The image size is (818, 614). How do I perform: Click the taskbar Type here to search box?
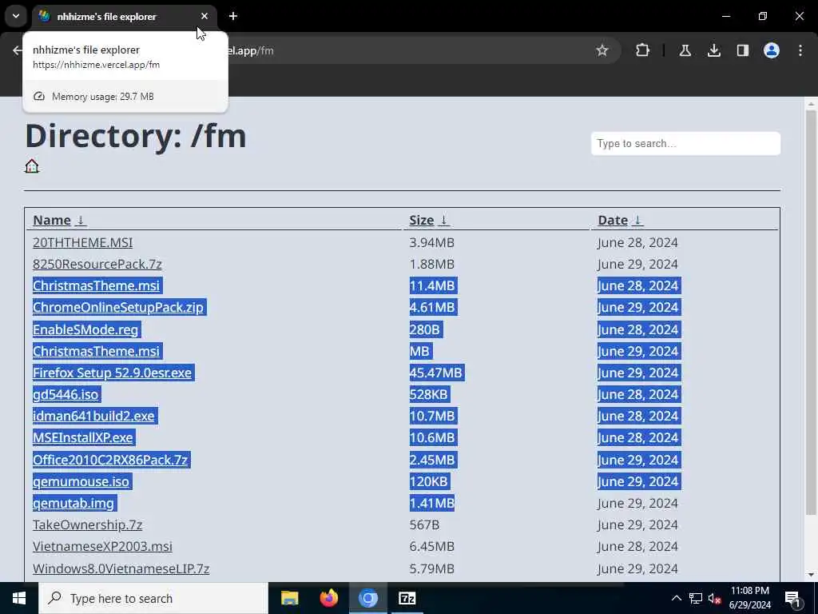[153, 598]
